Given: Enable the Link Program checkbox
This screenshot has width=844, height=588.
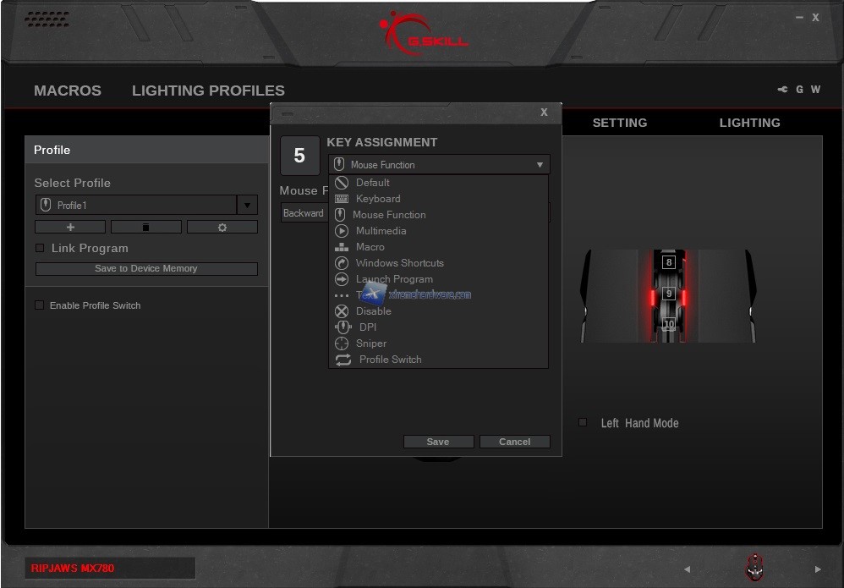Looking at the screenshot, I should click(x=40, y=248).
